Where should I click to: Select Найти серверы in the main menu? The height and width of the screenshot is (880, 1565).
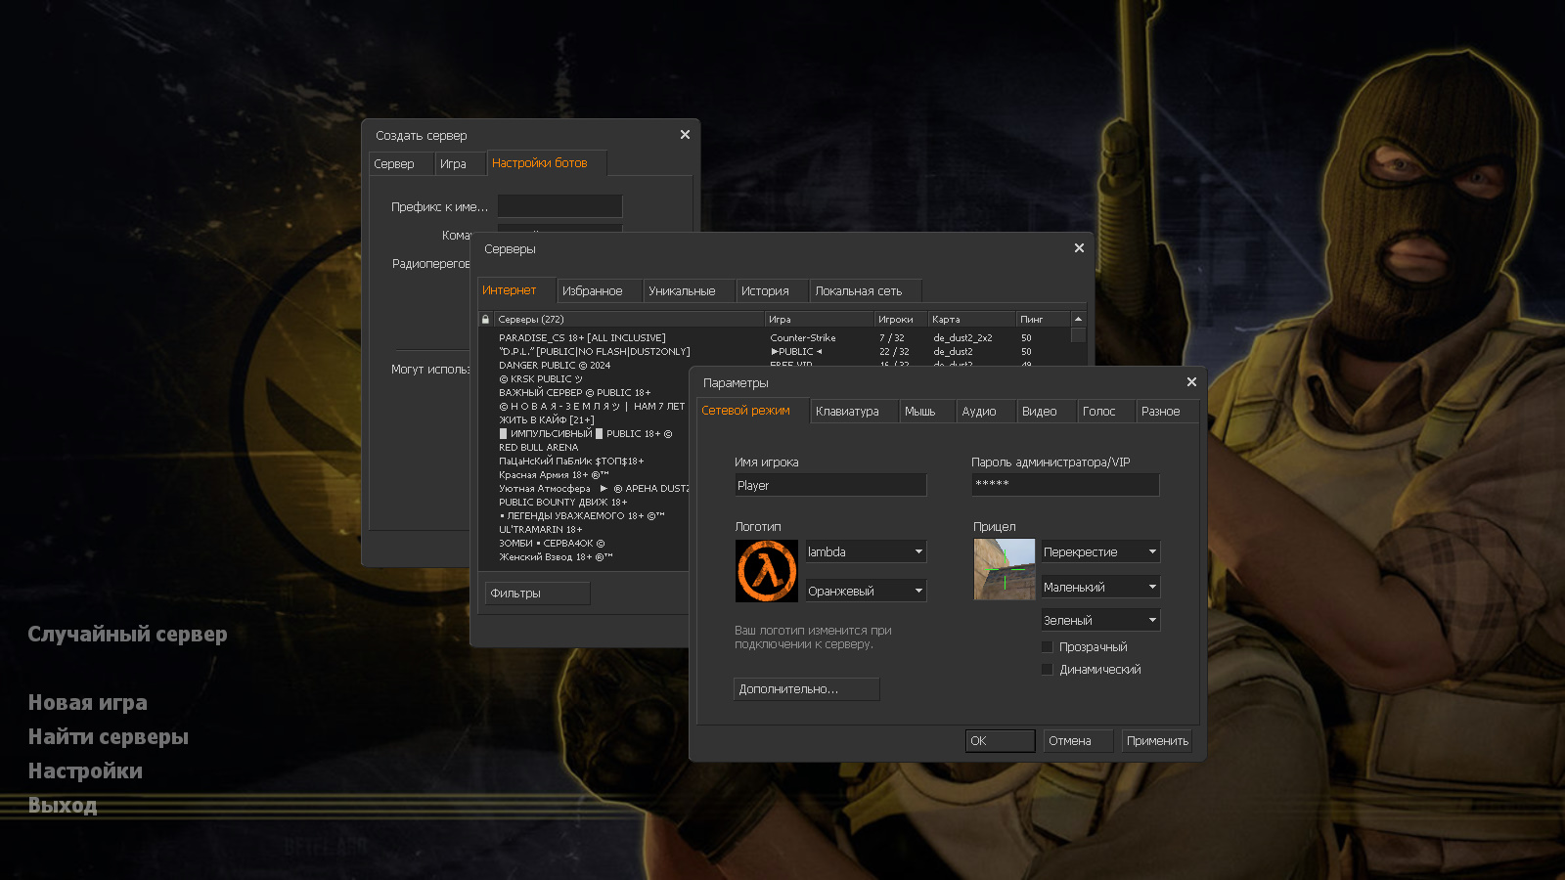(x=109, y=736)
